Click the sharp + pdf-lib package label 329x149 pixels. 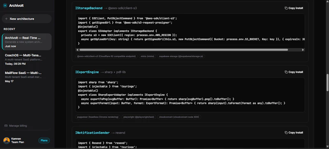(x=115, y=72)
